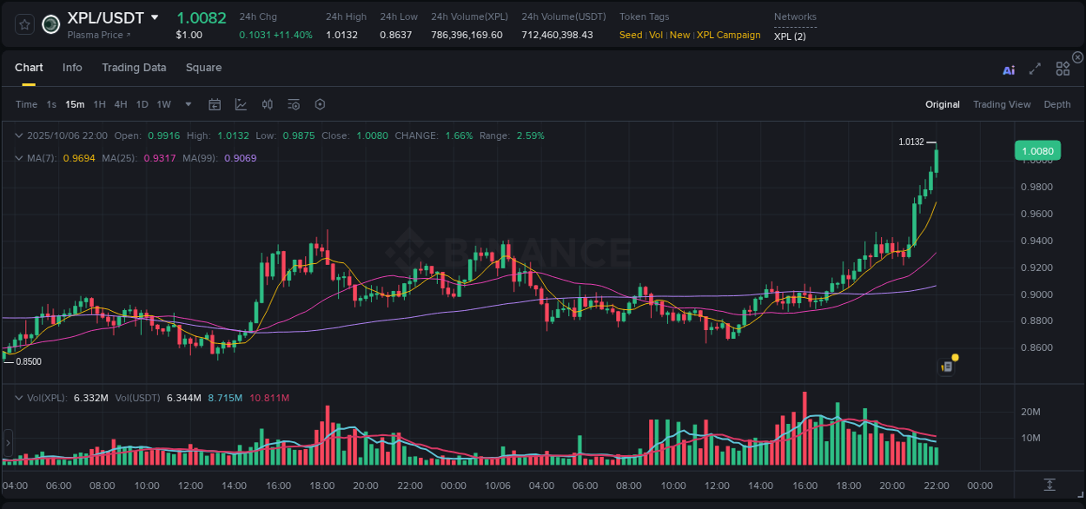Click the candlestick comparison toolbar icon

click(267, 103)
